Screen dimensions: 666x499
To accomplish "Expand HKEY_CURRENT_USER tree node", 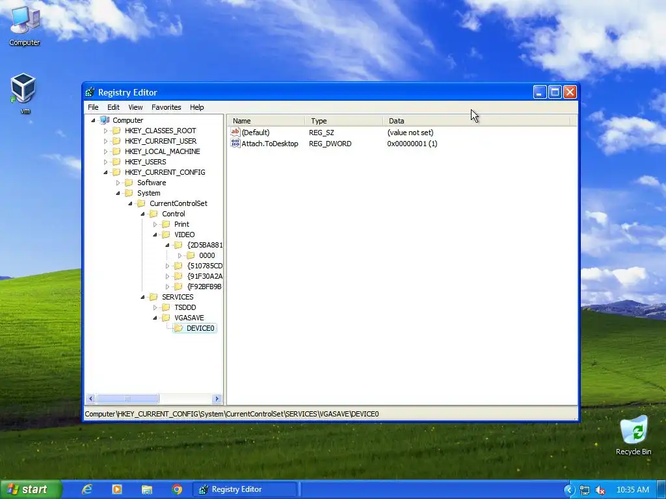I will [105, 141].
